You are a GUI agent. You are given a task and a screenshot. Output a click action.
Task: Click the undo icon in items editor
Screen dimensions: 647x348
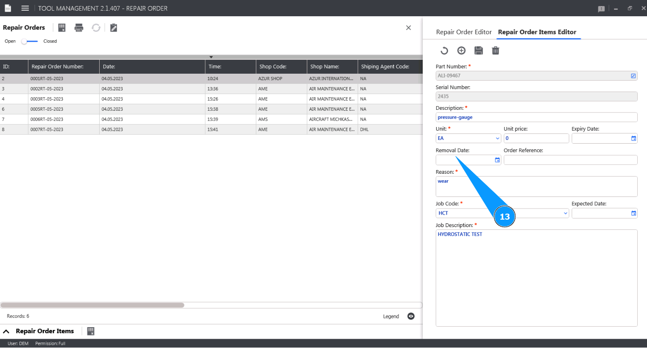click(444, 51)
